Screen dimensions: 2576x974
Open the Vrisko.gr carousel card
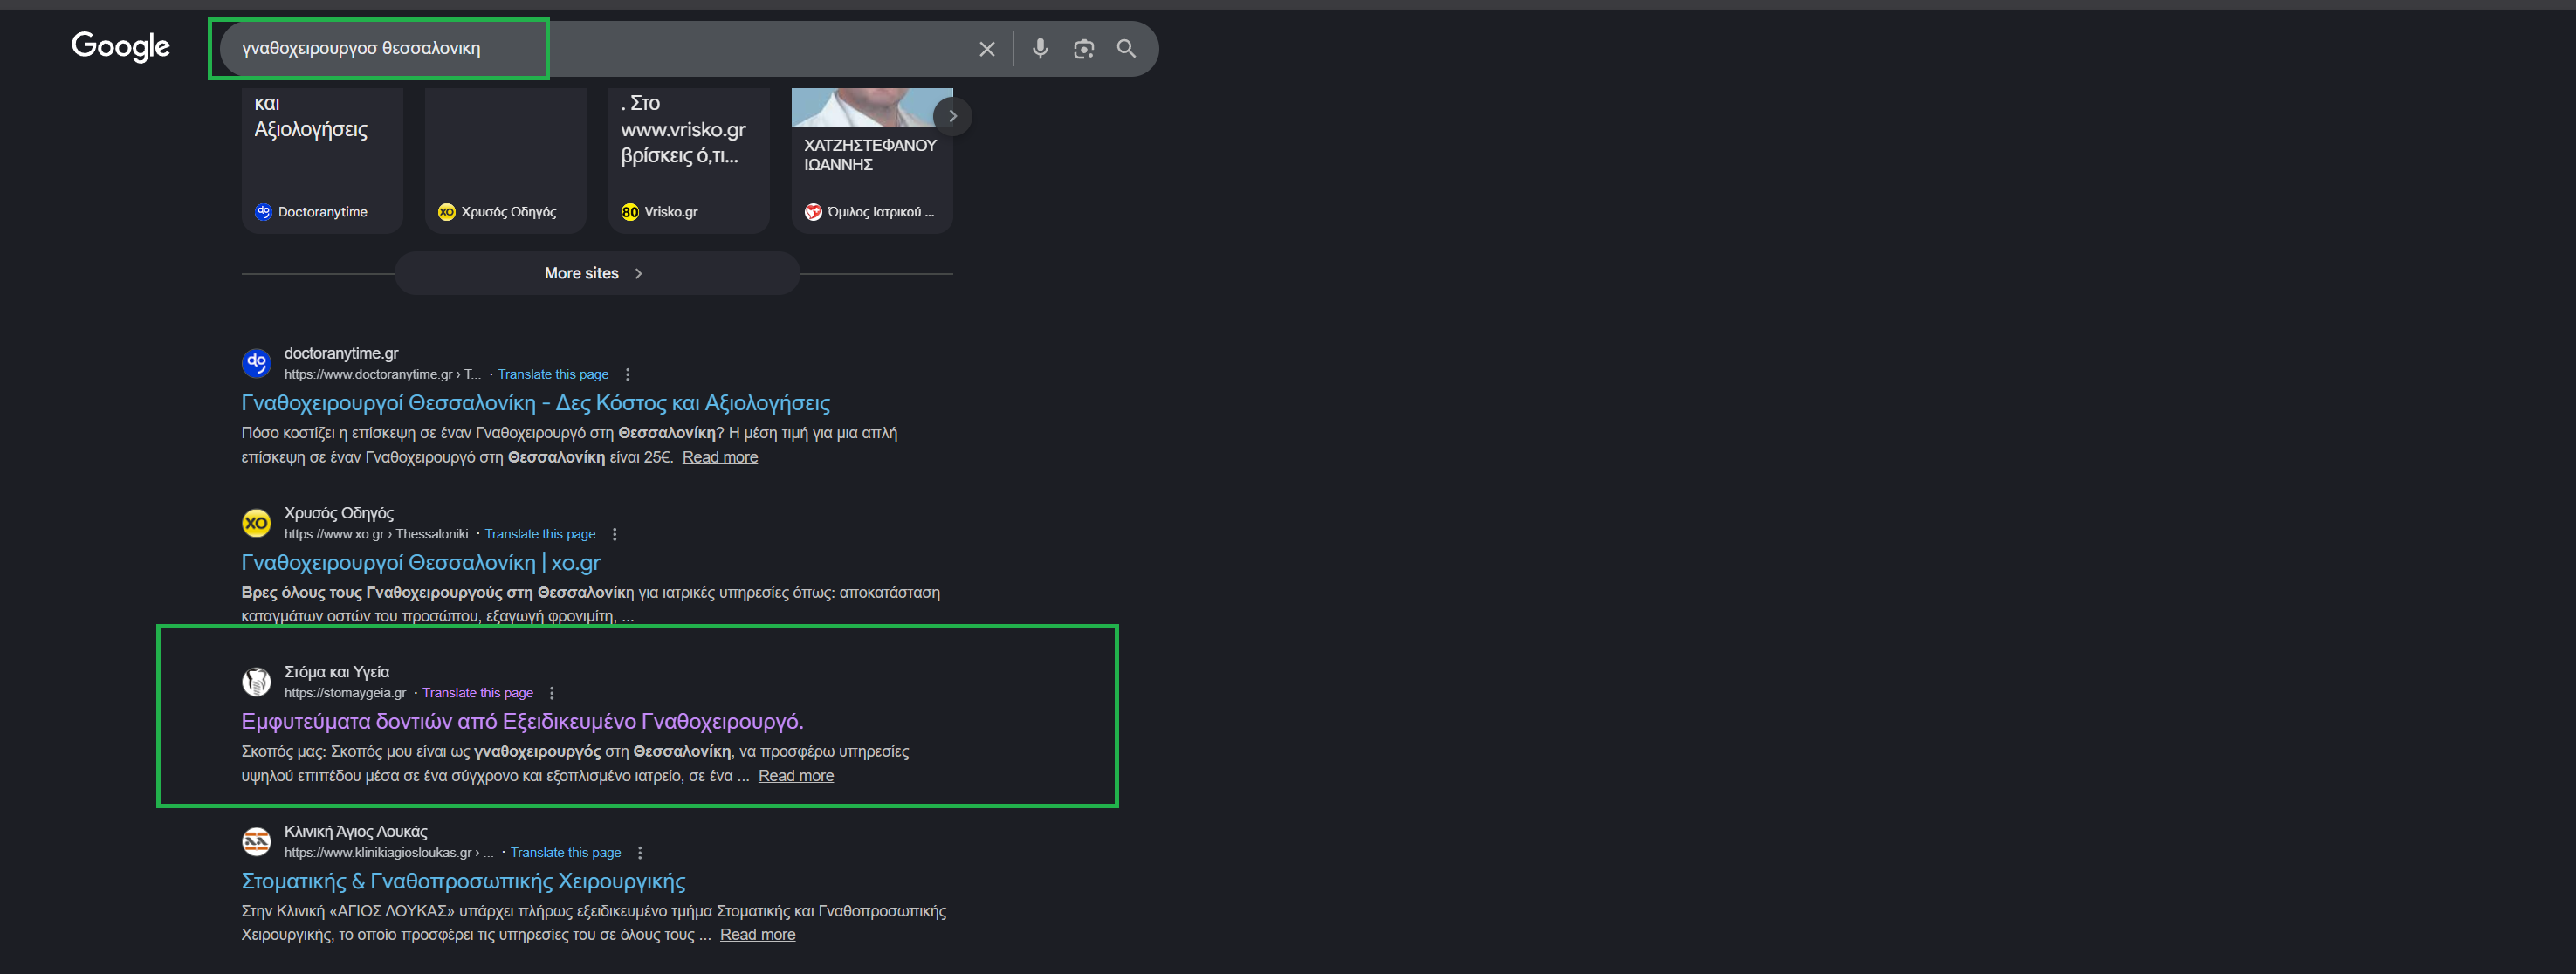(x=688, y=160)
